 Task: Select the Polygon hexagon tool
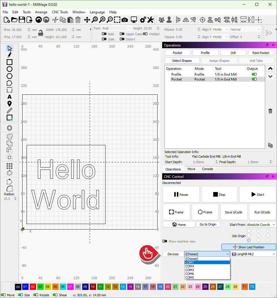10,76
